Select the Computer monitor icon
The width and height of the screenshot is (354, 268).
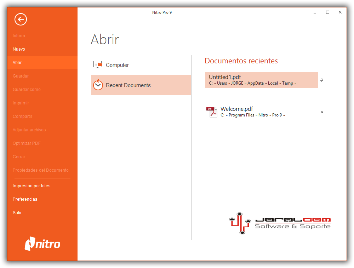click(x=98, y=64)
